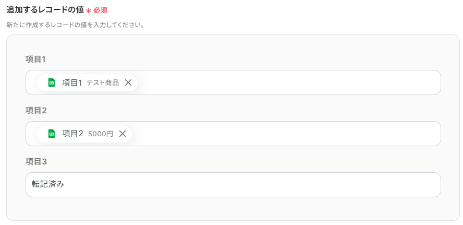This screenshot has width=463, height=225.
Task: Click the Google Sheets icon in 項目2 chip
Action: coord(51,134)
